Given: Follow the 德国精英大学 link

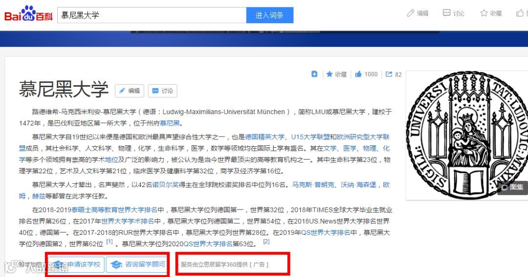Looking at the screenshot, I should click(x=264, y=137).
